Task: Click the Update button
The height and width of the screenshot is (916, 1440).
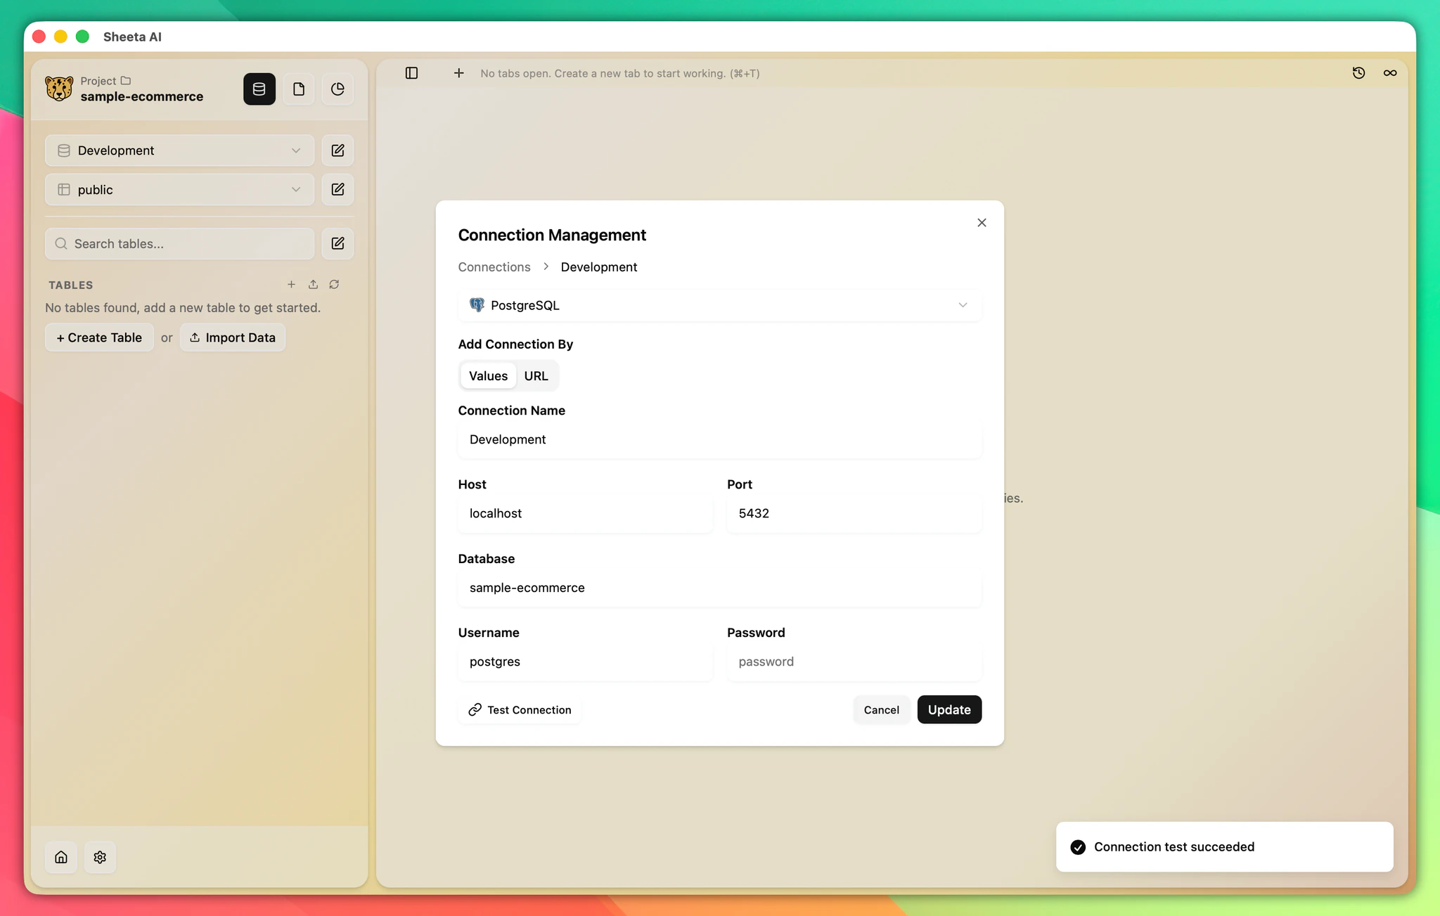Action: coord(949,710)
